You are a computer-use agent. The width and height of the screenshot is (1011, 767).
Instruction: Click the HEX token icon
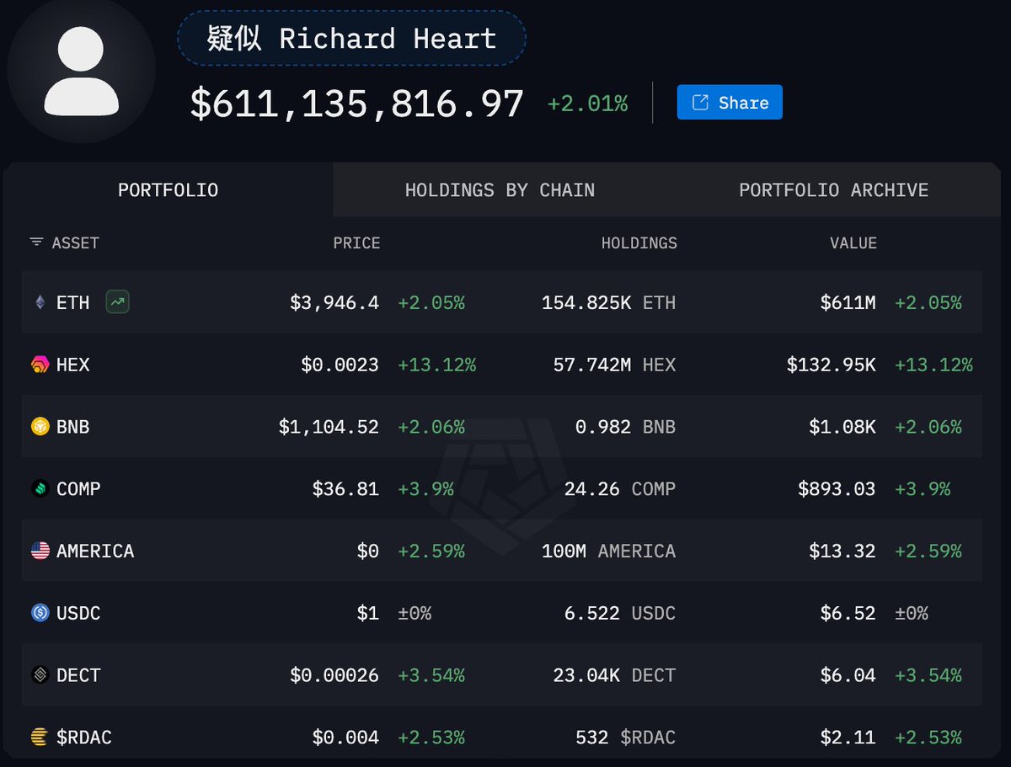(40, 365)
